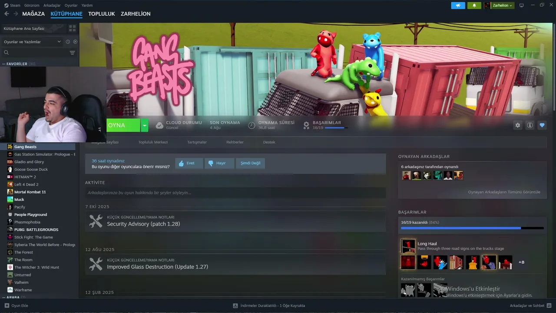Toggle the ready-to-play filter icon
The height and width of the screenshot is (313, 556).
(x=75, y=42)
